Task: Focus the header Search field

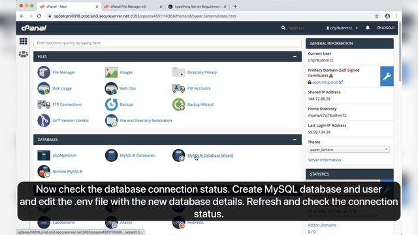Action: coord(297,28)
